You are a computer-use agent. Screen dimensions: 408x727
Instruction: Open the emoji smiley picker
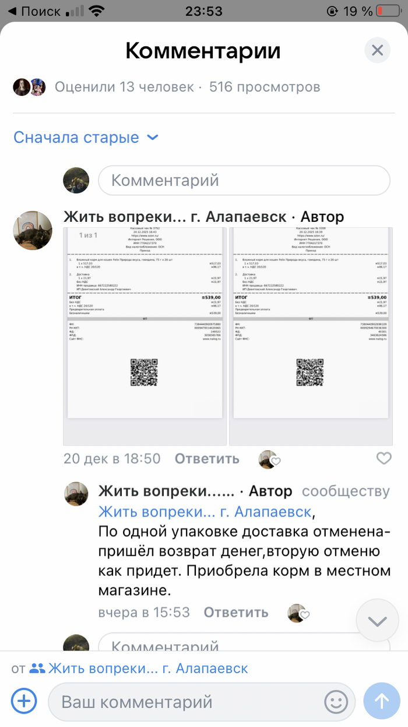tap(336, 701)
